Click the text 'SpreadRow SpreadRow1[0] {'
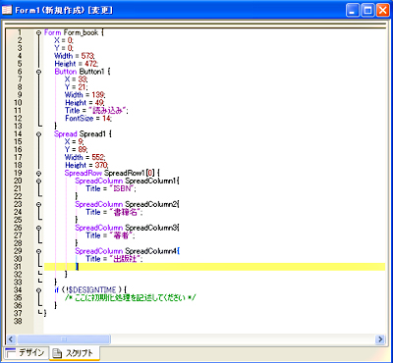This screenshot has height=363, width=393. click(112, 173)
